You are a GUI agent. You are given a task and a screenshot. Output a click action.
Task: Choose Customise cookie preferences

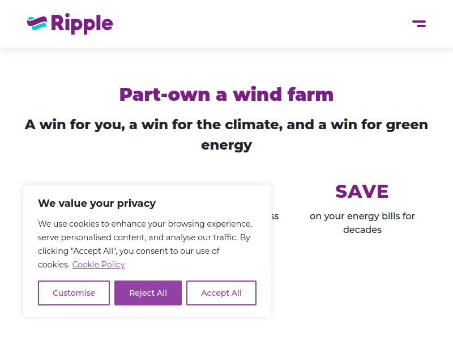(74, 293)
